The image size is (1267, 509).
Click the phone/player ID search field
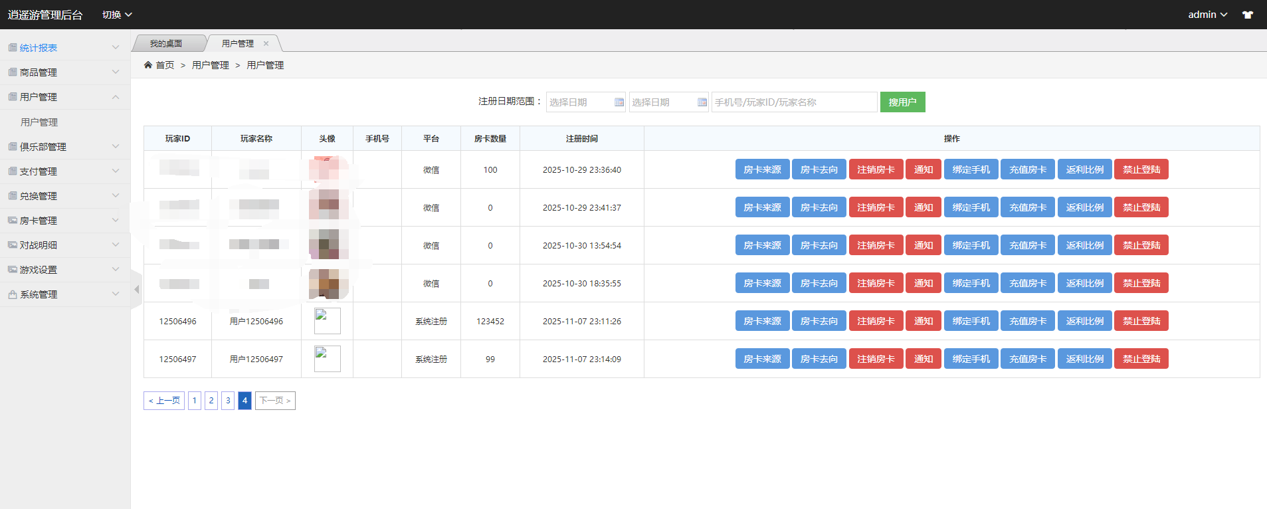794,102
